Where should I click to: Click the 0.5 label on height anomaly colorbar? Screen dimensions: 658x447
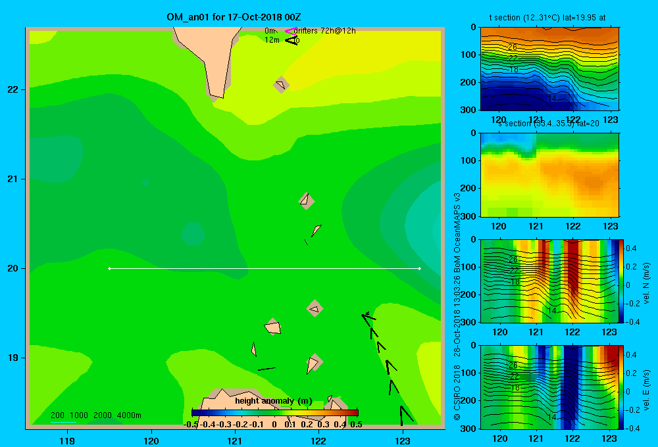(356, 425)
